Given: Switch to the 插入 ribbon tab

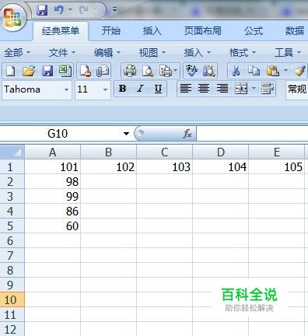Looking at the screenshot, I should click(x=152, y=31).
